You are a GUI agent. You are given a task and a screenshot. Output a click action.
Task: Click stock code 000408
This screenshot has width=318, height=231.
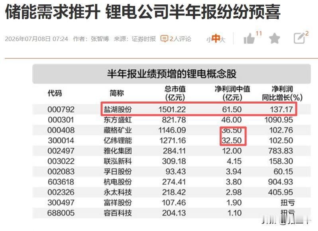coord(61,130)
